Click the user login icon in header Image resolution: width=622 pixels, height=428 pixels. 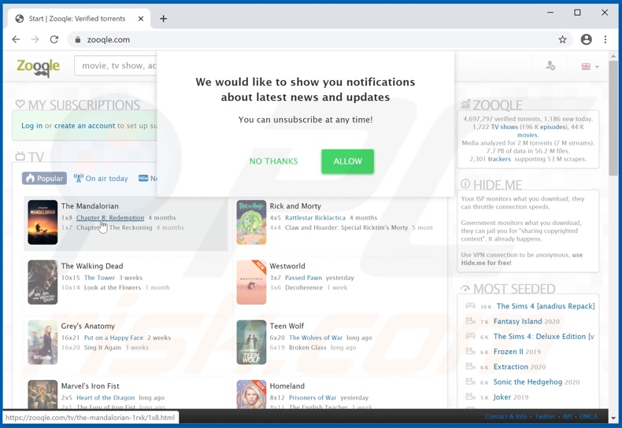(550, 66)
